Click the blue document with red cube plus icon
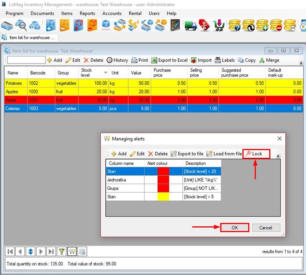Screen dimensions: 306x275 click(79, 25)
